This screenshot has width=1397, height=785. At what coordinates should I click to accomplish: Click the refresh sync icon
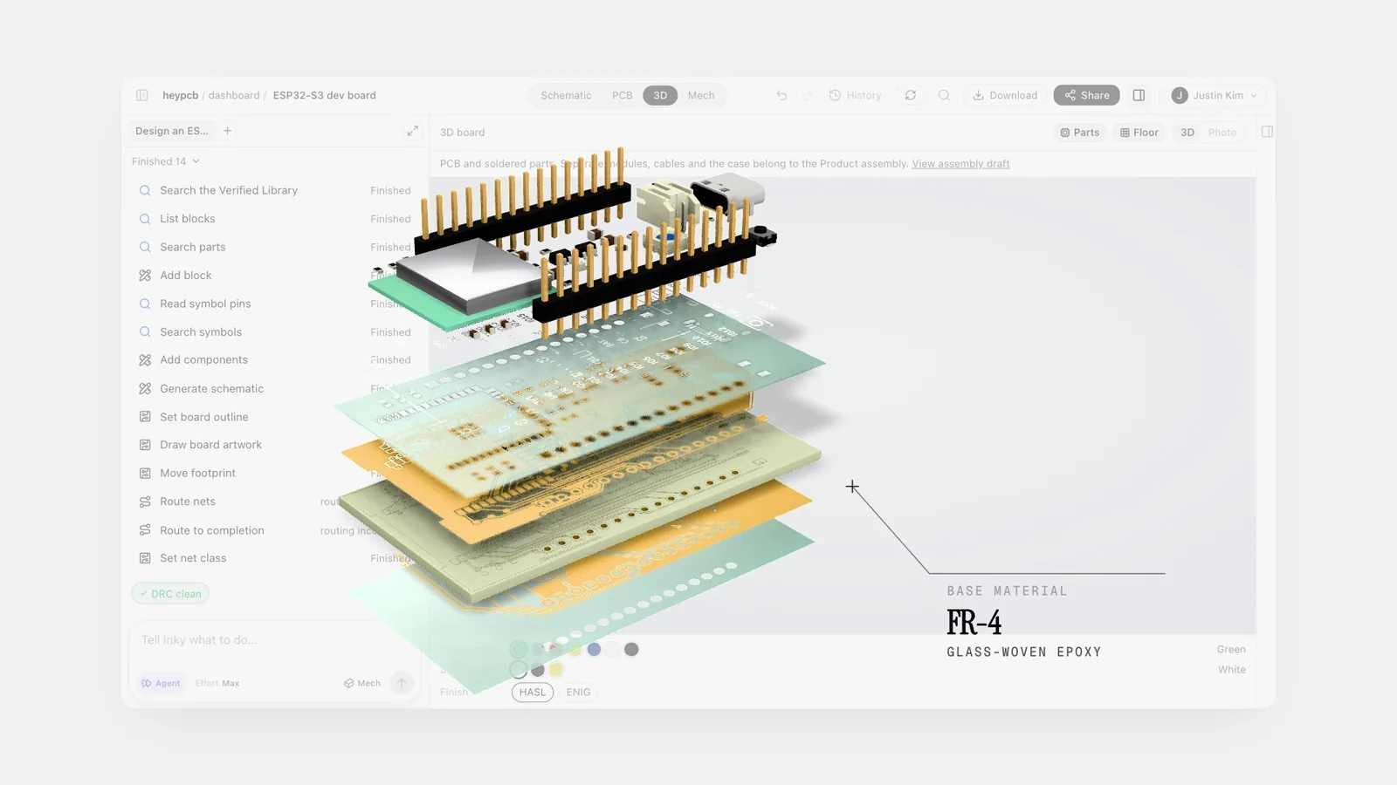pyautogui.click(x=911, y=95)
